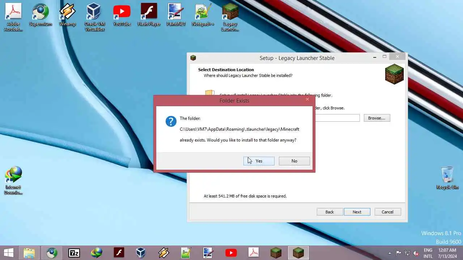Open Paint.NET from the taskbar
Viewport: 463px width, 260px height.
[x=209, y=253]
